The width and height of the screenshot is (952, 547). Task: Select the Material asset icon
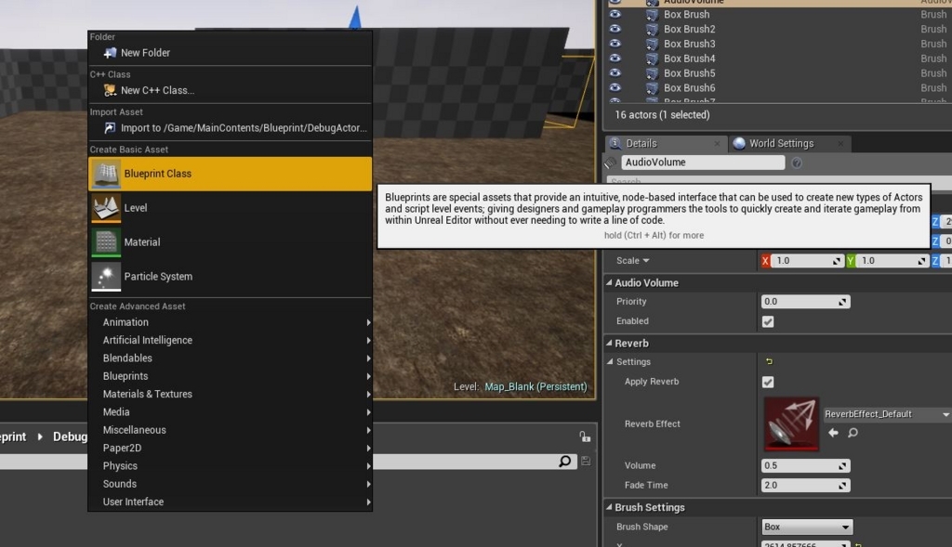coord(106,242)
